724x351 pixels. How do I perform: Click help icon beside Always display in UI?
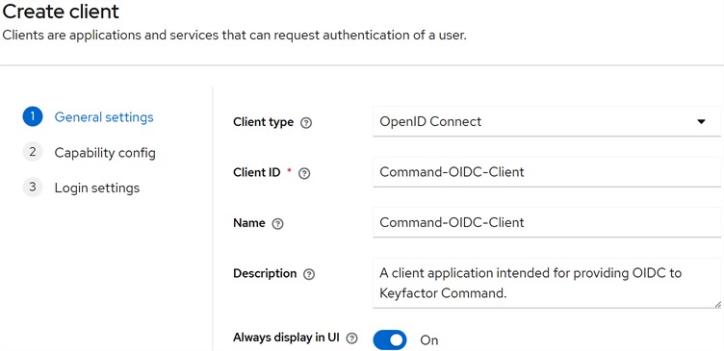[x=351, y=338]
